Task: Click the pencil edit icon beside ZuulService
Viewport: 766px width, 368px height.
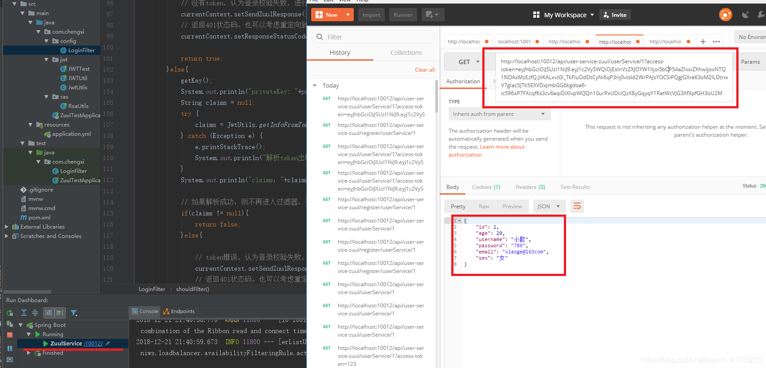Action: [108, 343]
